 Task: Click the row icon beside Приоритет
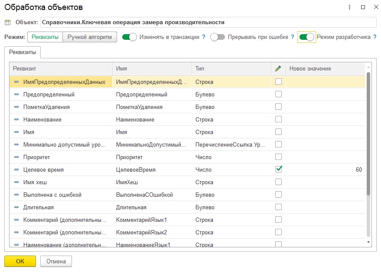coord(16,157)
